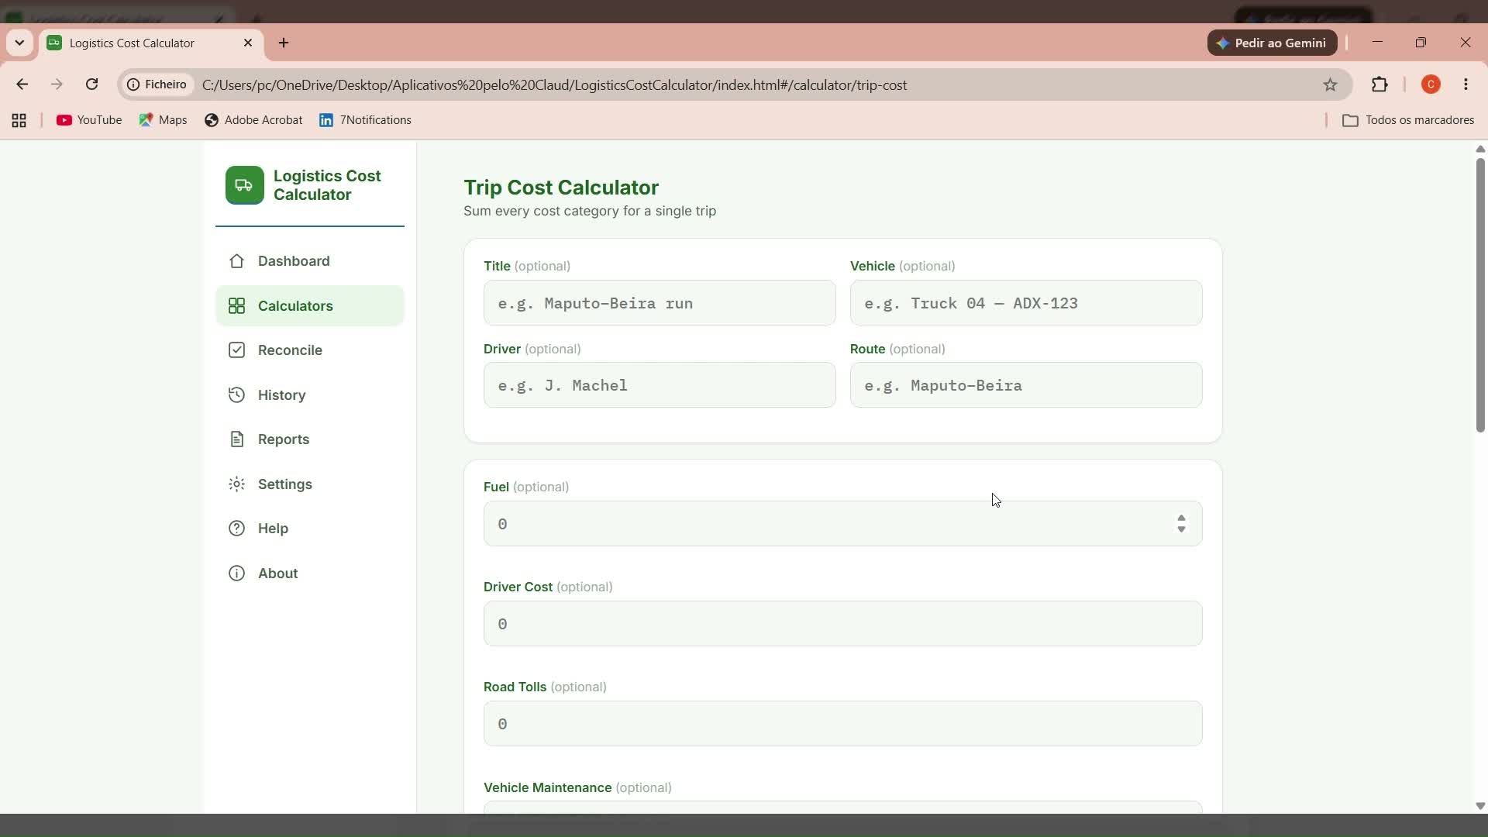Screen dimensions: 1488x837
Task: Click the About info icon
Action: click(x=236, y=573)
